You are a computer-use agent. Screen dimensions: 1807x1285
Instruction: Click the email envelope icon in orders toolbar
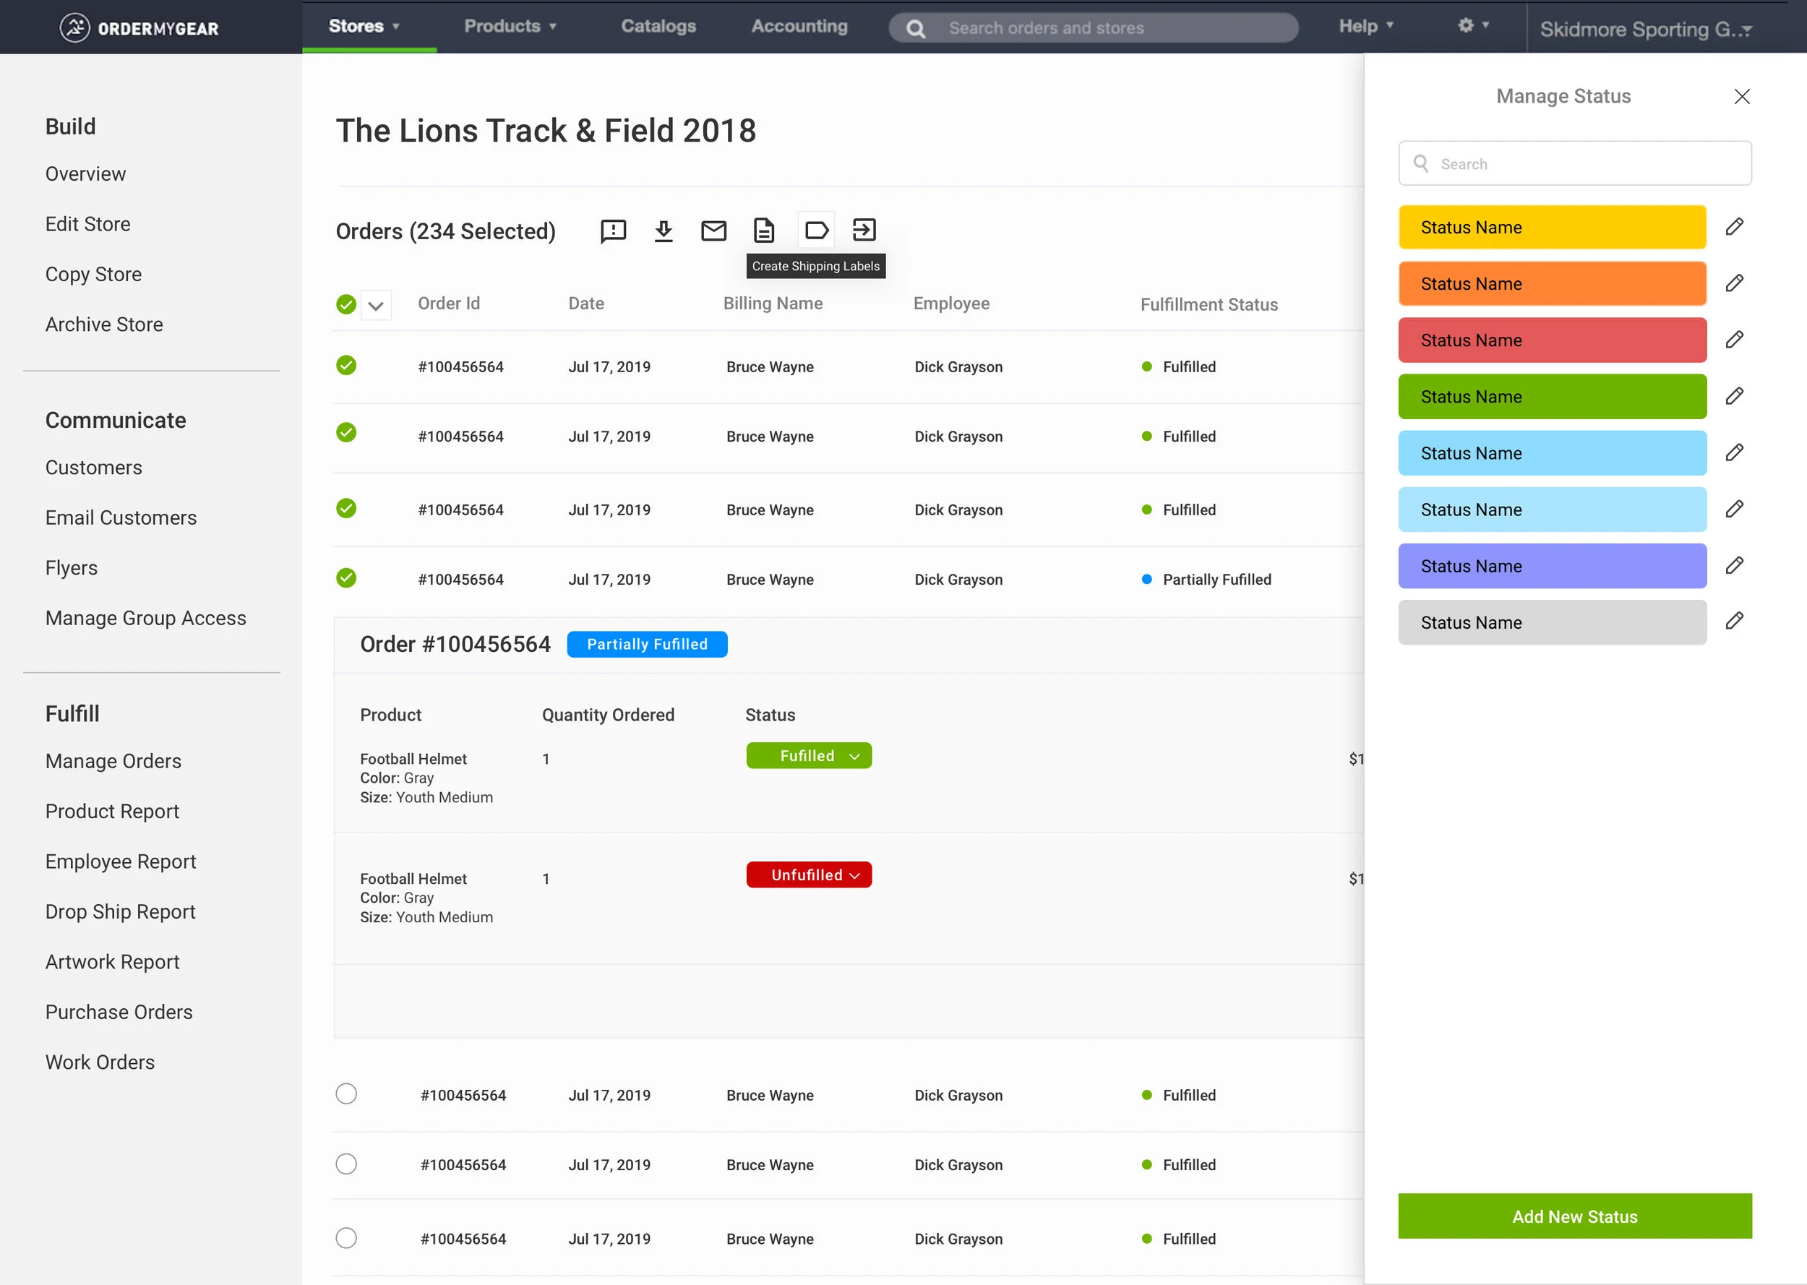coord(713,231)
